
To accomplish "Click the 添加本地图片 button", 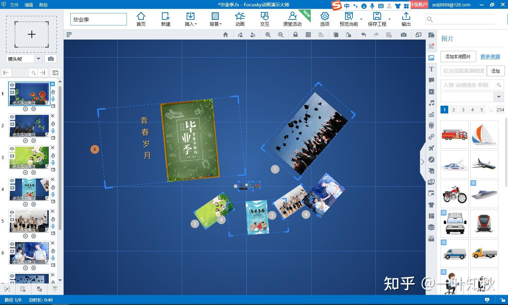I will coord(458,57).
